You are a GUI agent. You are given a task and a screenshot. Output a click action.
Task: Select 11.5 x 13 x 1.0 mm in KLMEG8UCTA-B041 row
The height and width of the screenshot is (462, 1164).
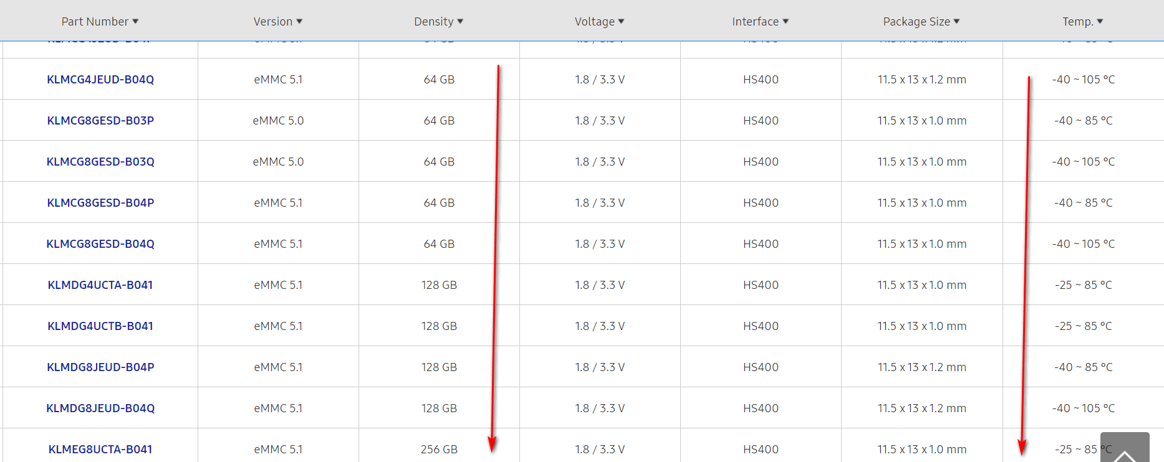click(x=922, y=450)
